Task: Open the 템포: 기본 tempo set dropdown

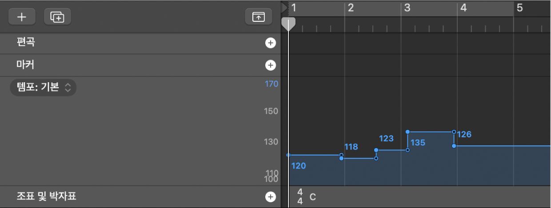Action: click(43, 88)
